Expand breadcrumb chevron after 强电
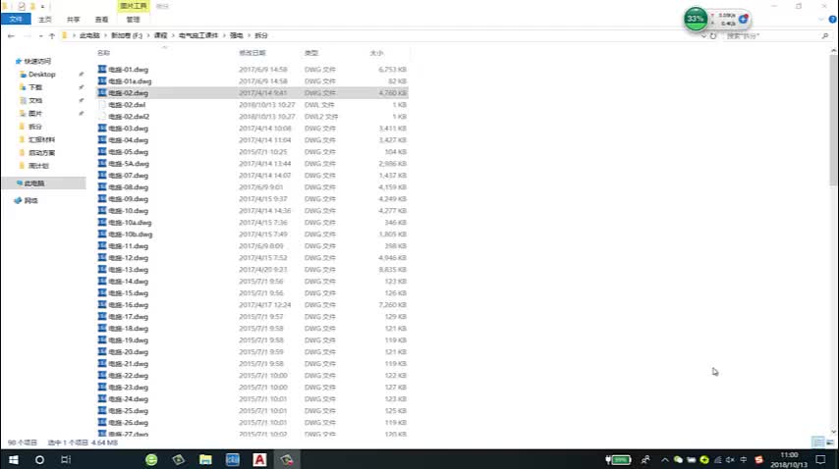839x469 pixels. pos(249,35)
